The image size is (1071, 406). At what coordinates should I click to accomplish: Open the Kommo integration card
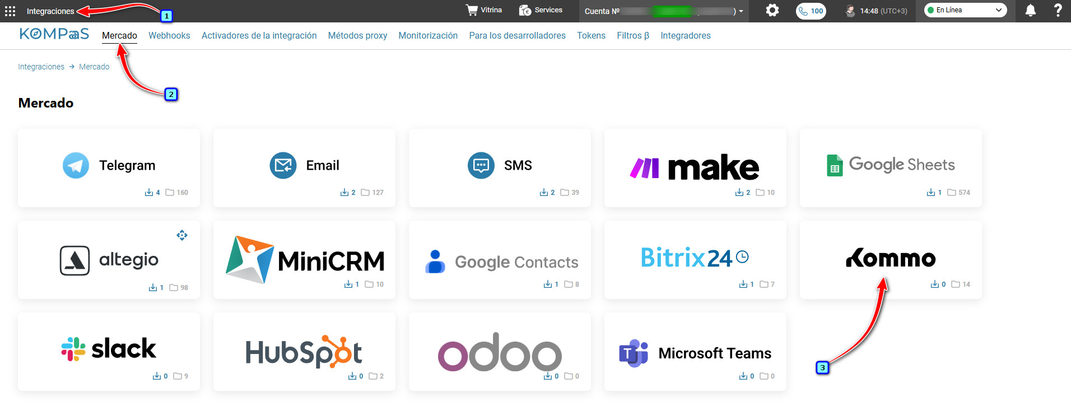coord(891,259)
